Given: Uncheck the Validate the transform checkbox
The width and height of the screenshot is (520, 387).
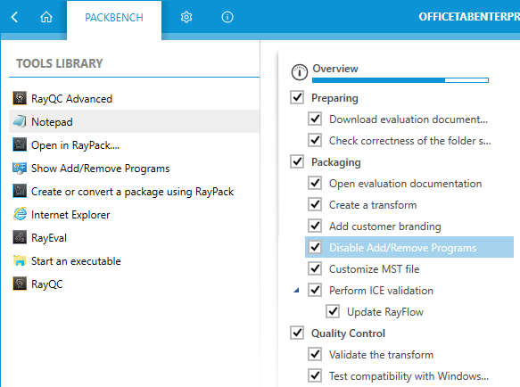Looking at the screenshot, I should (315, 355).
